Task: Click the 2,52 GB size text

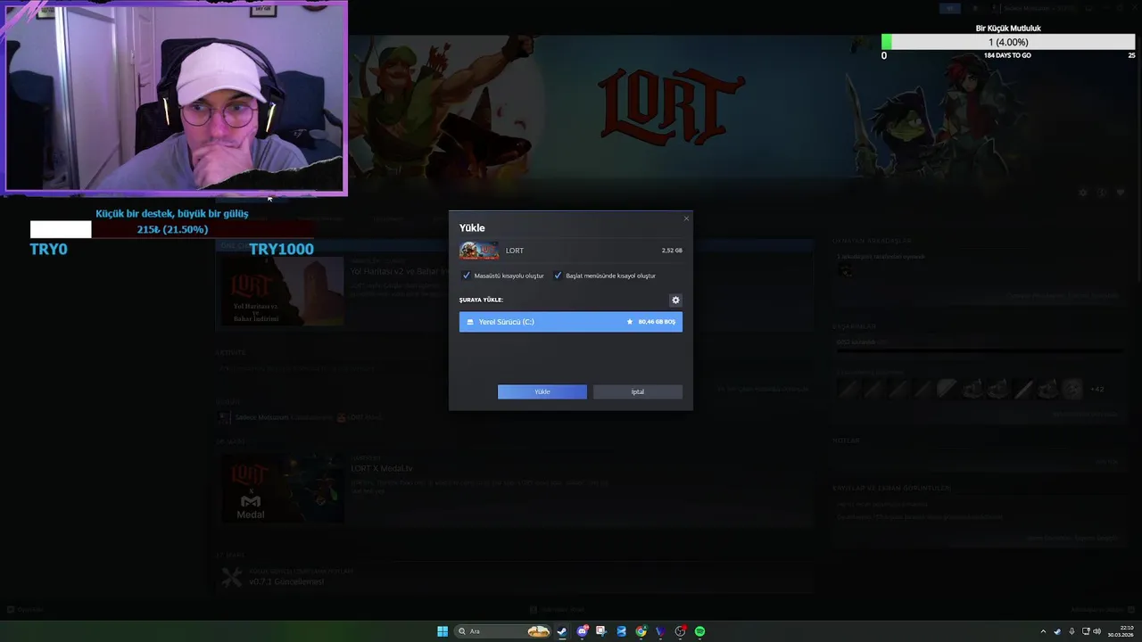Action: [x=672, y=251]
